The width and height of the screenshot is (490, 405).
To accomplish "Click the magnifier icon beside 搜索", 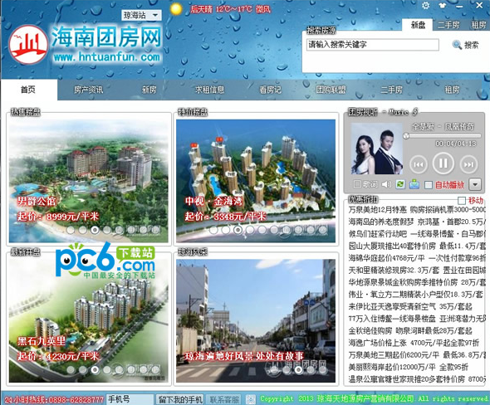I will [x=457, y=45].
